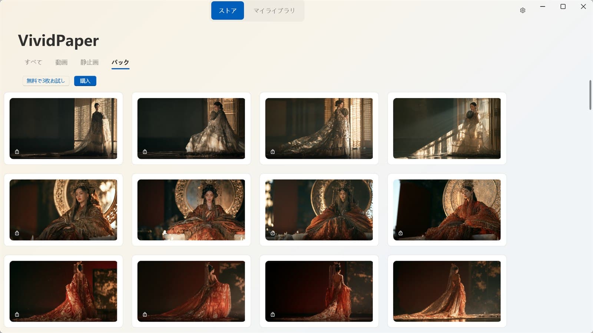Click lock icon on first lattice-window wallpaper
This screenshot has height=333, width=593.
[x=17, y=152]
